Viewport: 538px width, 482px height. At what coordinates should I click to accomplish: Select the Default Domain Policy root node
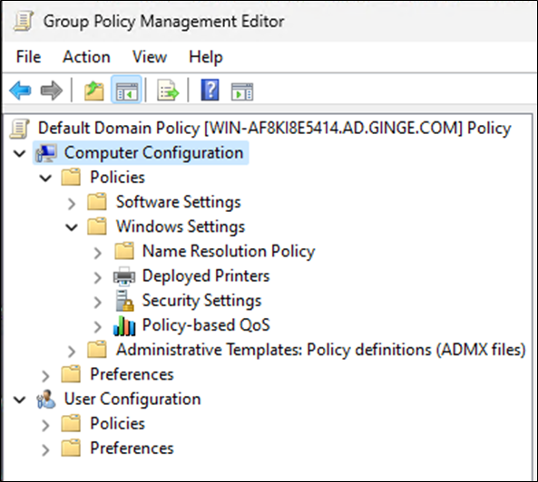275,128
